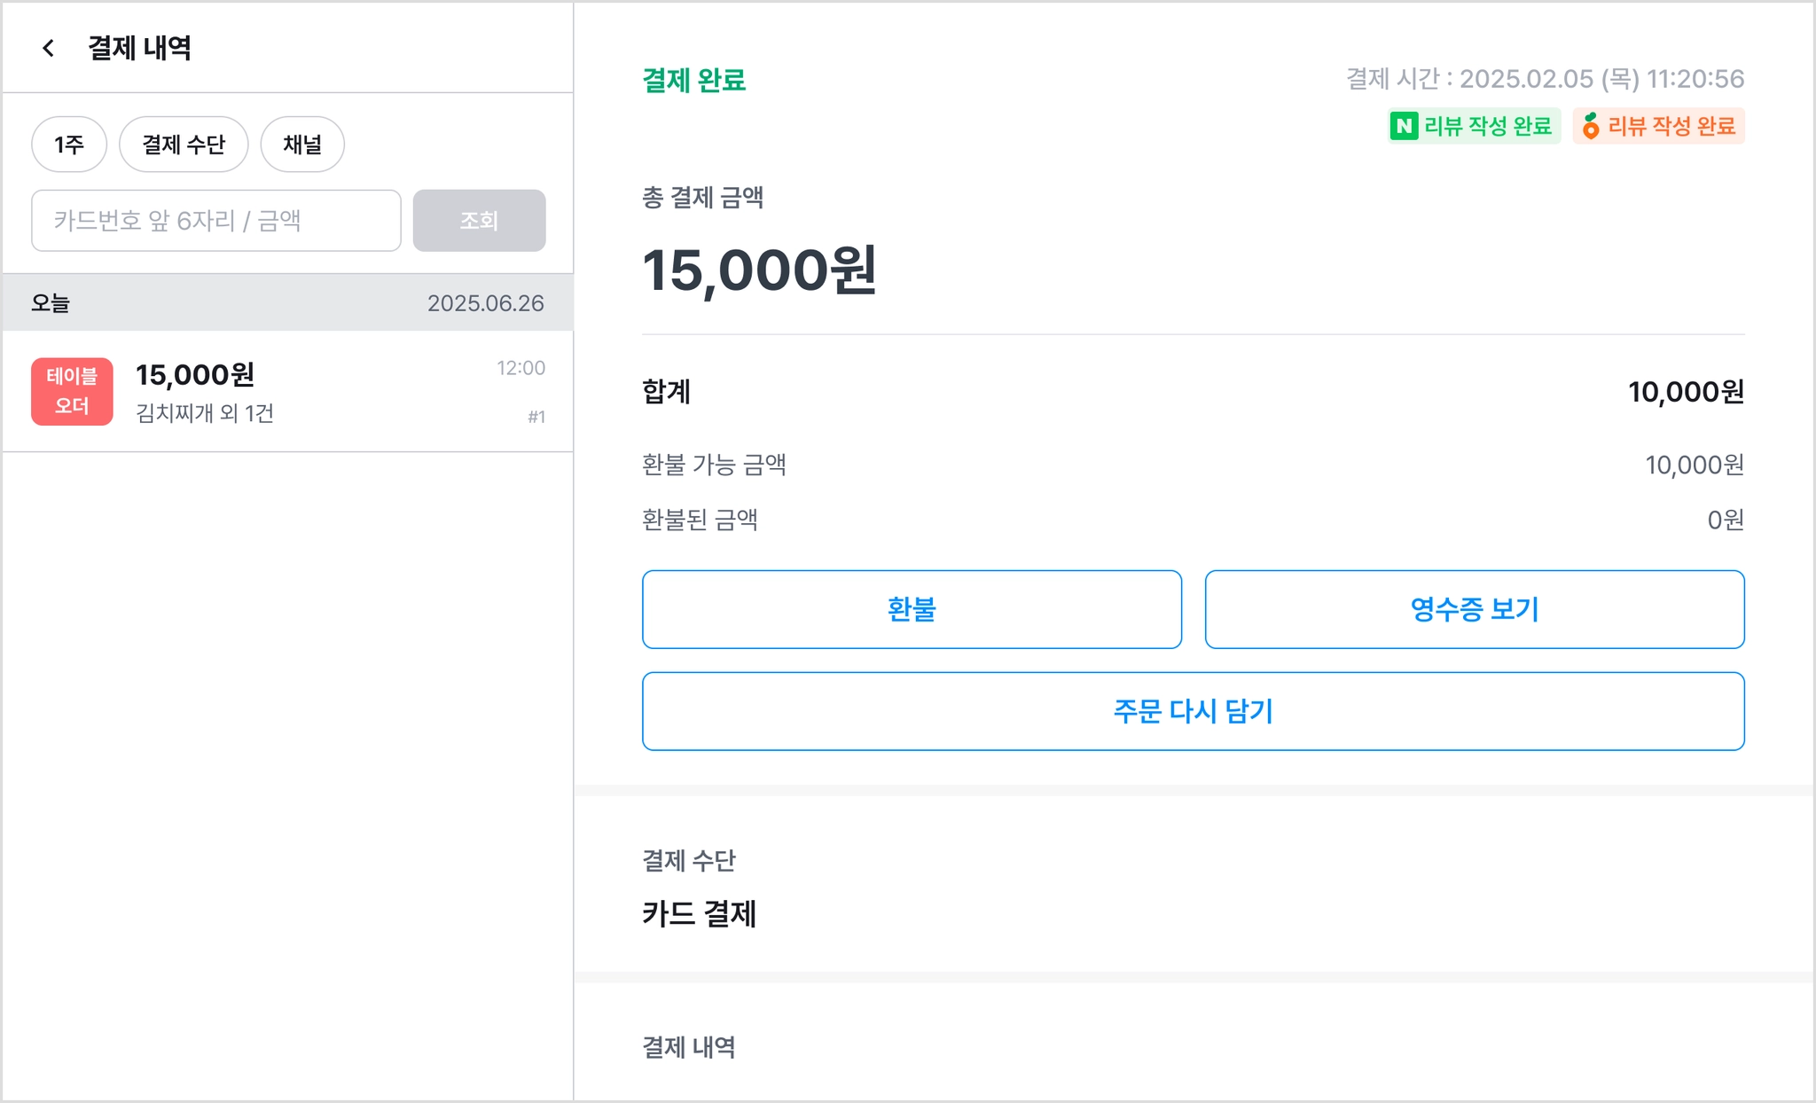Click the red 테이블 오더 badge
Image resolution: width=1816 pixels, height=1103 pixels.
(x=72, y=391)
